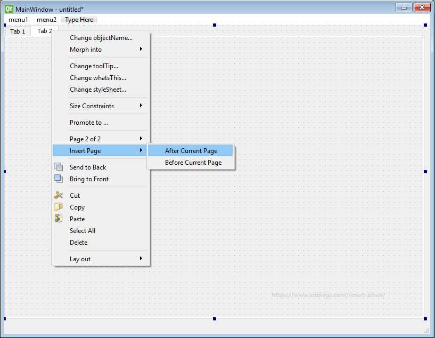Open the menu1 menu
Viewport: 435px width, 338px height.
coord(18,20)
